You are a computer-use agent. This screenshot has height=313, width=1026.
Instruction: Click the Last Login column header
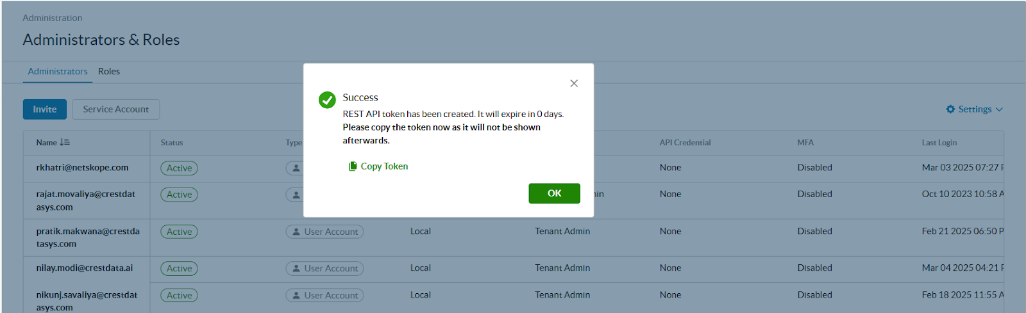[x=939, y=143]
